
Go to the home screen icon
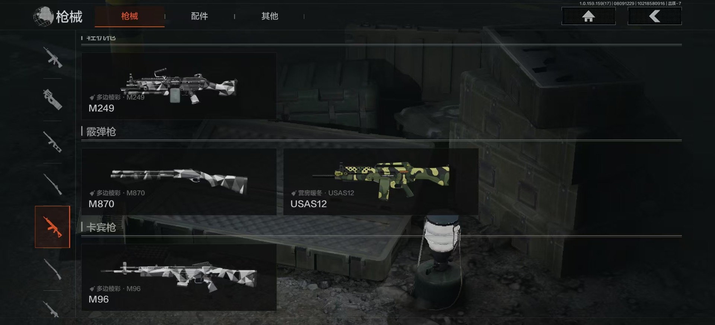click(x=588, y=16)
